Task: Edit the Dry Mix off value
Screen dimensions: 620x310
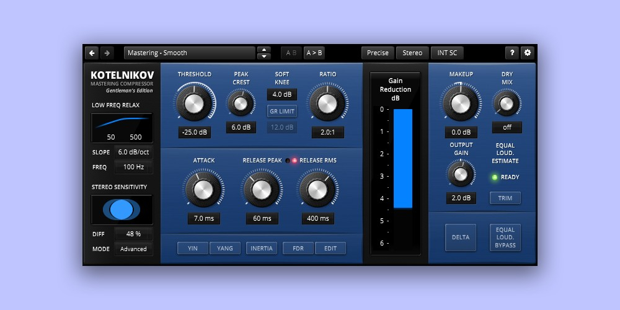Action: 507,127
